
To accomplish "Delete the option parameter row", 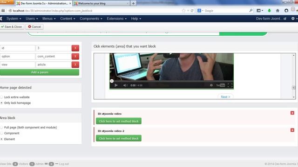I will tap(75, 57).
